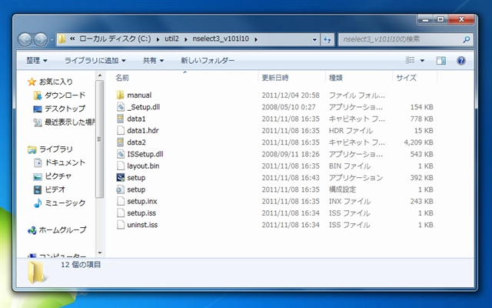Focus the nselect3_v101l10 search field
492x308 pixels.
pyautogui.click(x=405, y=39)
